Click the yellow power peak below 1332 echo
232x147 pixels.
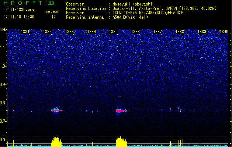point(56,142)
